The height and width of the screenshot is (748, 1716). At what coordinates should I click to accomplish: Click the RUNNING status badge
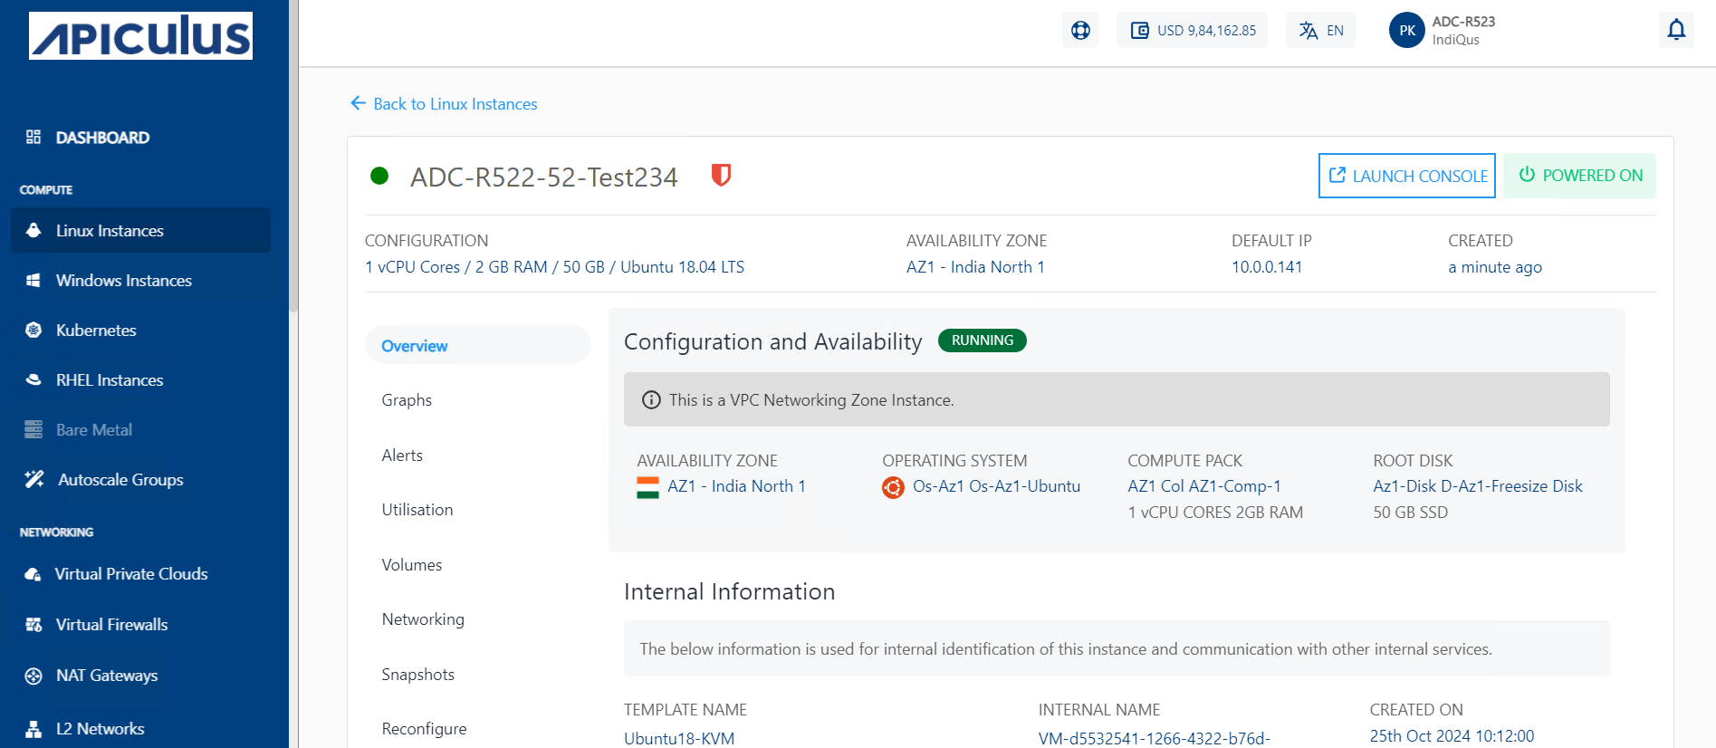(983, 340)
